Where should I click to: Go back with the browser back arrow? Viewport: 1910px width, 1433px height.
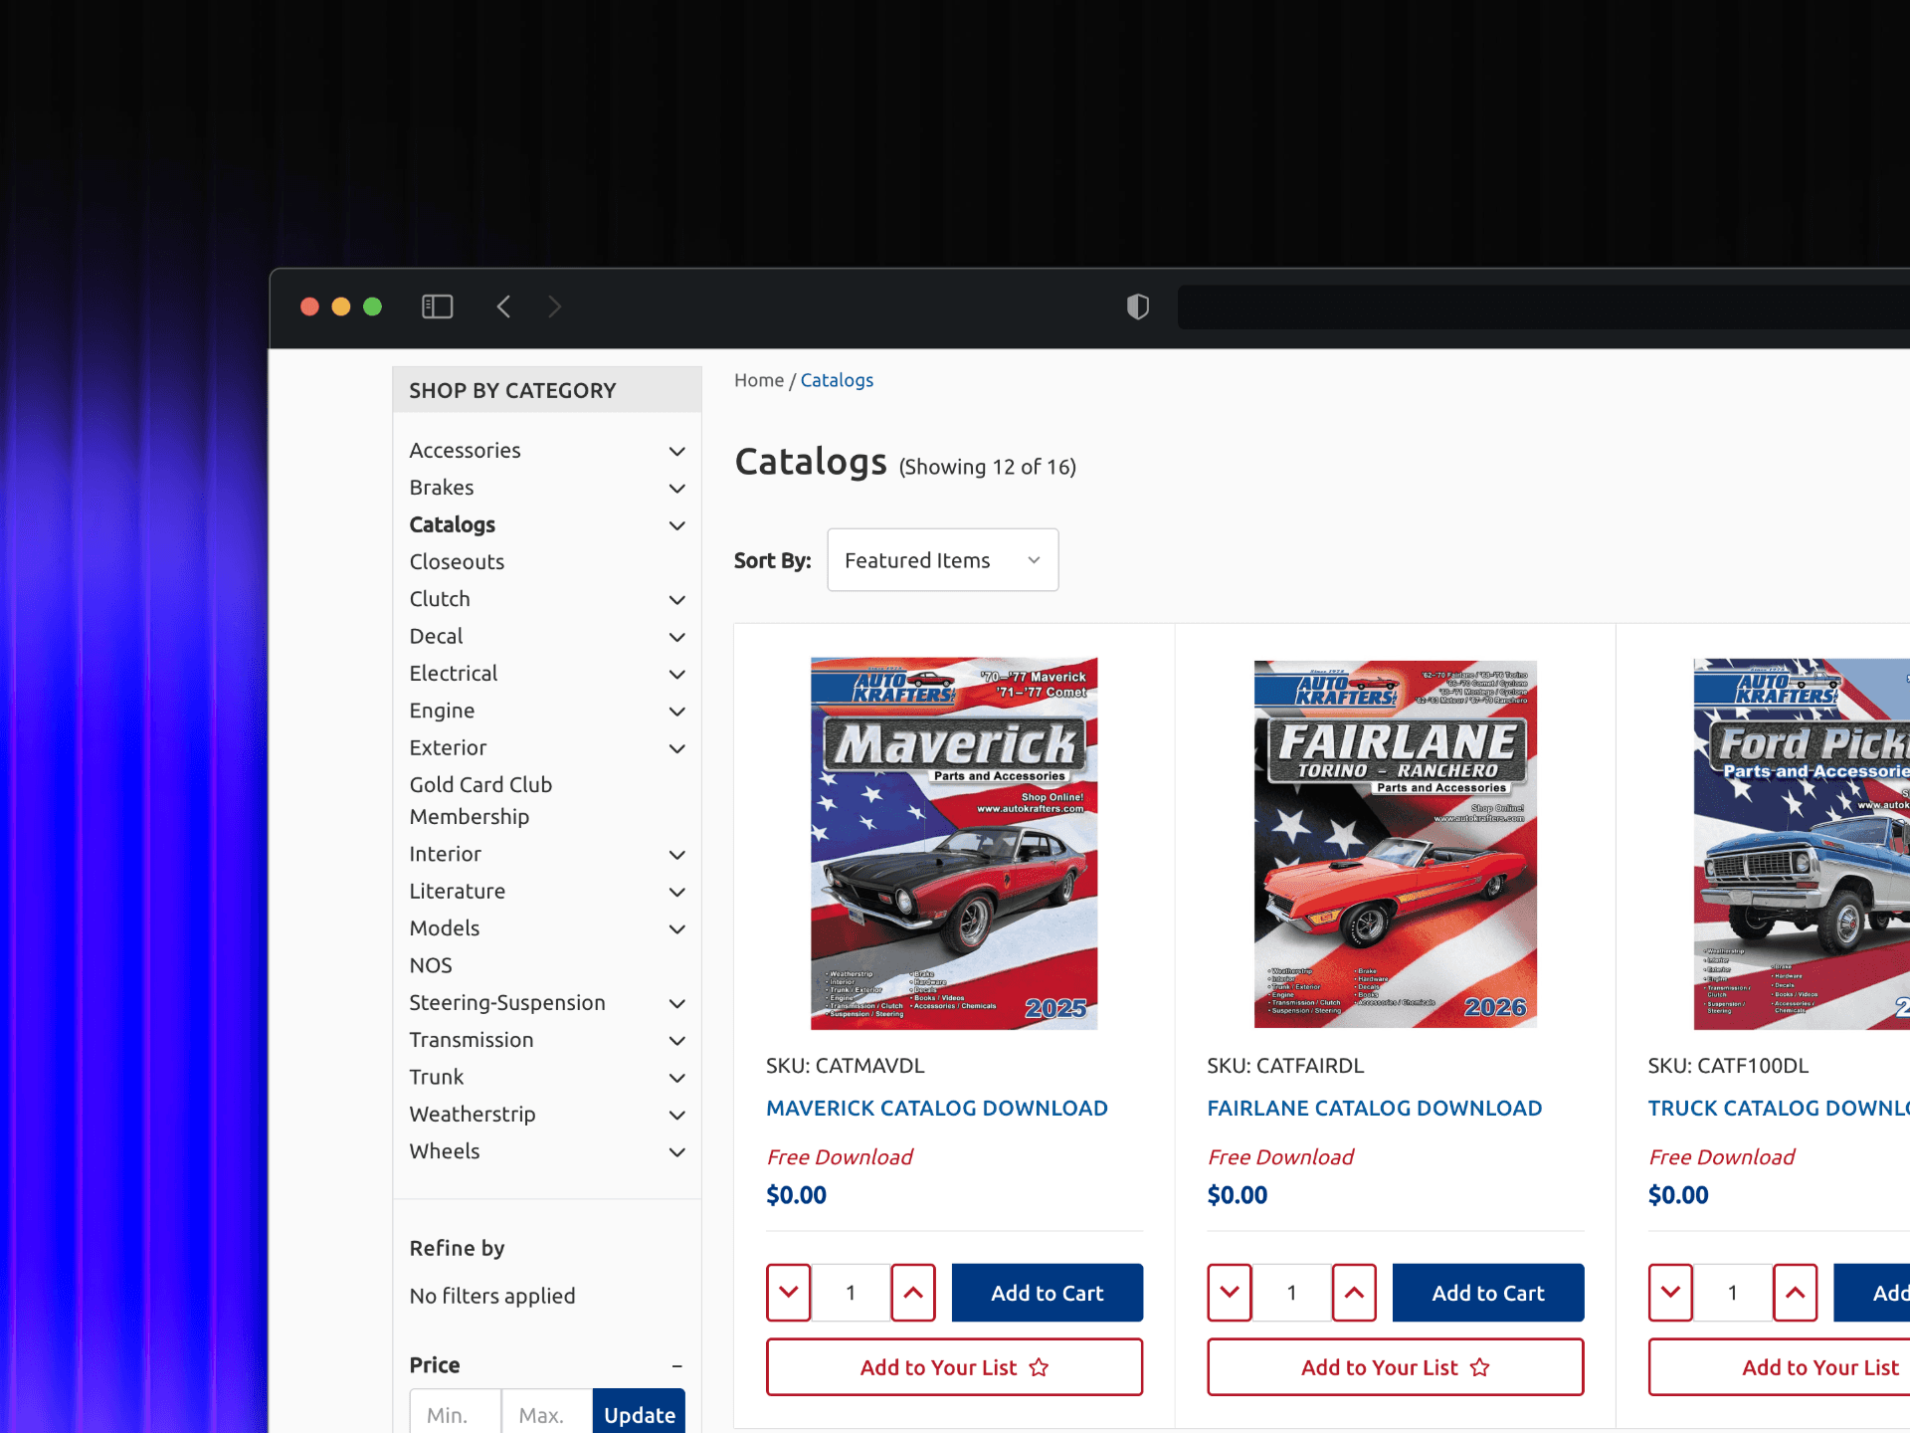503,307
